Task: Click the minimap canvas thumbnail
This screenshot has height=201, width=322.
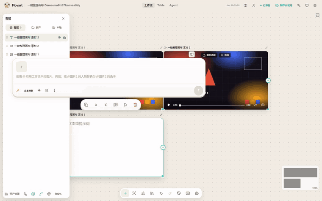Action: click(x=300, y=178)
